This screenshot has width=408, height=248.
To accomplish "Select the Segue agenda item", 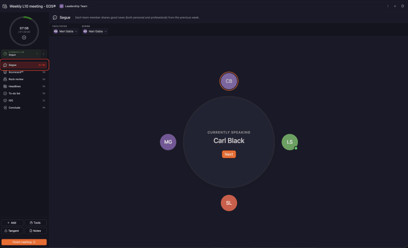I will point(24,65).
